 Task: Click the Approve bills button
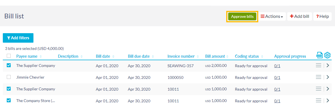pyautogui.click(x=242, y=16)
